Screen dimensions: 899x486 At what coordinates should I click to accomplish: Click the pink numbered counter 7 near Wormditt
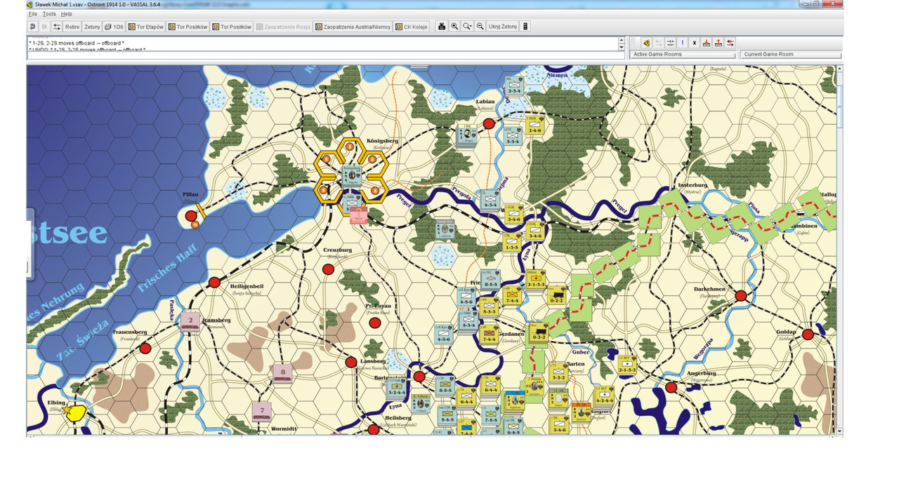pos(262,411)
